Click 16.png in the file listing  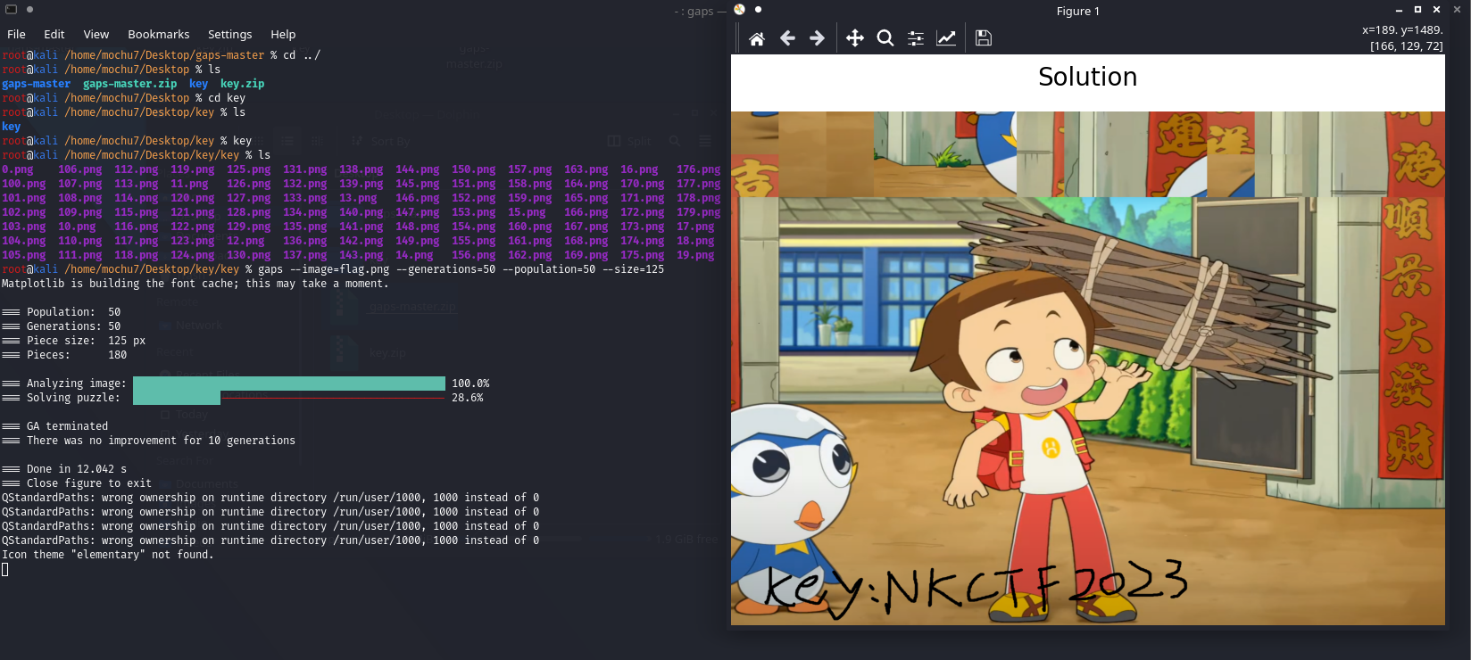tap(639, 169)
